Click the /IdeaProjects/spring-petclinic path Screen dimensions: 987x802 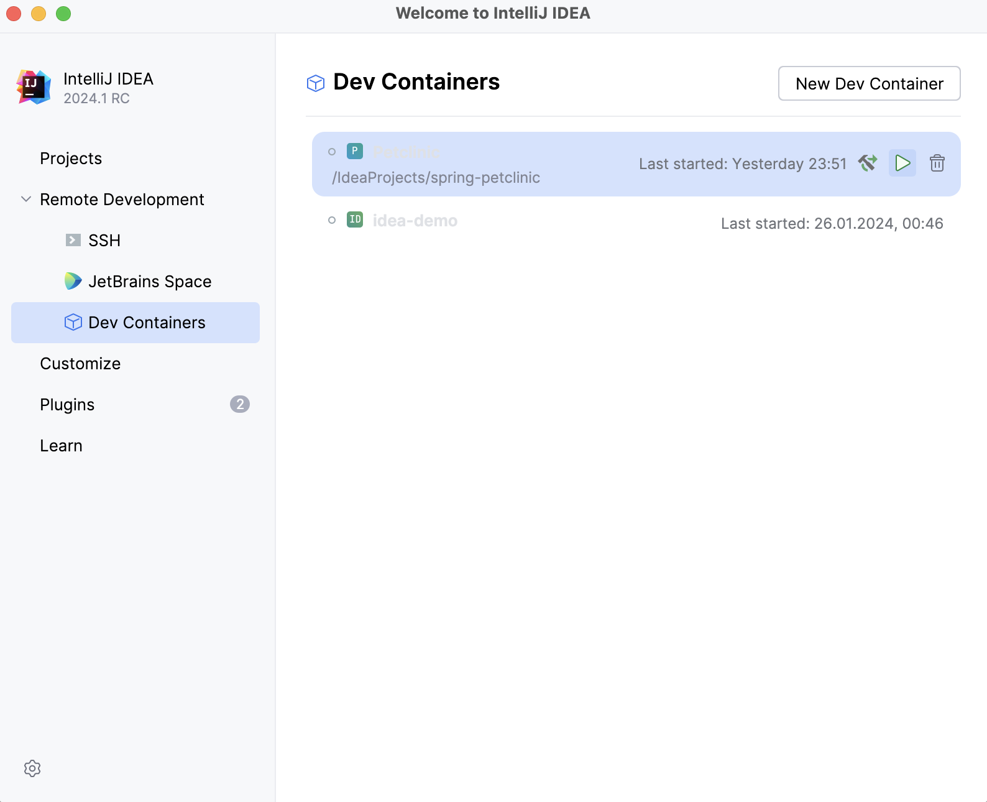point(436,178)
